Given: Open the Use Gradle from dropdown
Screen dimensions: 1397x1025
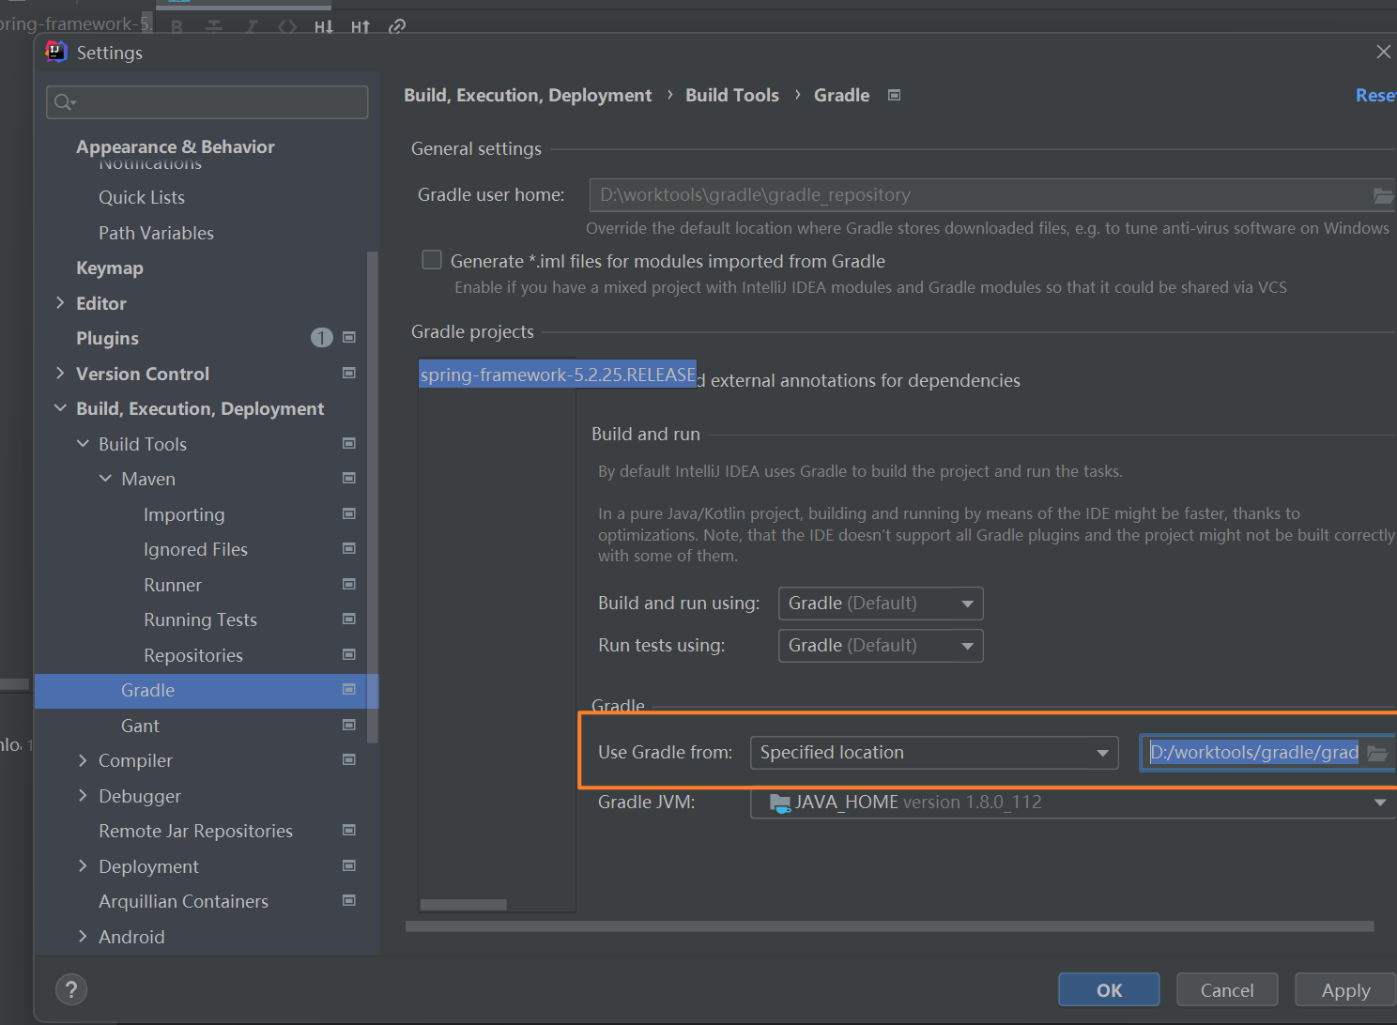Looking at the screenshot, I should [933, 753].
